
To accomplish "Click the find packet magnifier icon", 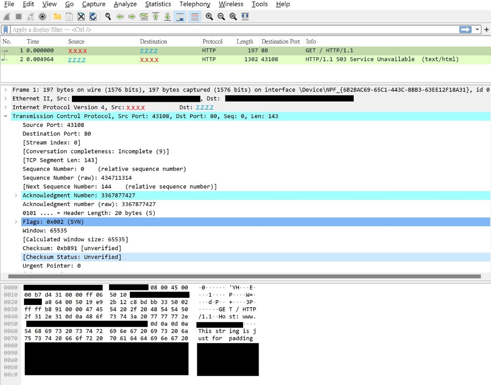I will click(x=108, y=17).
